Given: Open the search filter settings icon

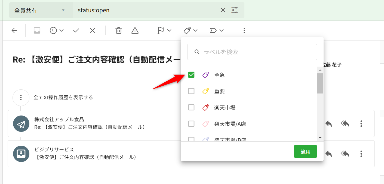Looking at the screenshot, I should [x=235, y=10].
